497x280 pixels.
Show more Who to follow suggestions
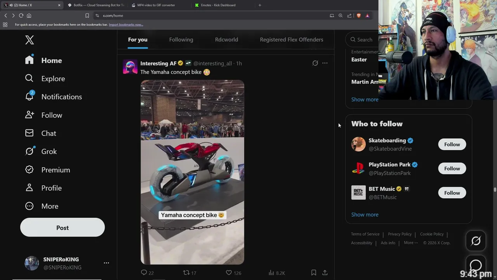pos(365,214)
